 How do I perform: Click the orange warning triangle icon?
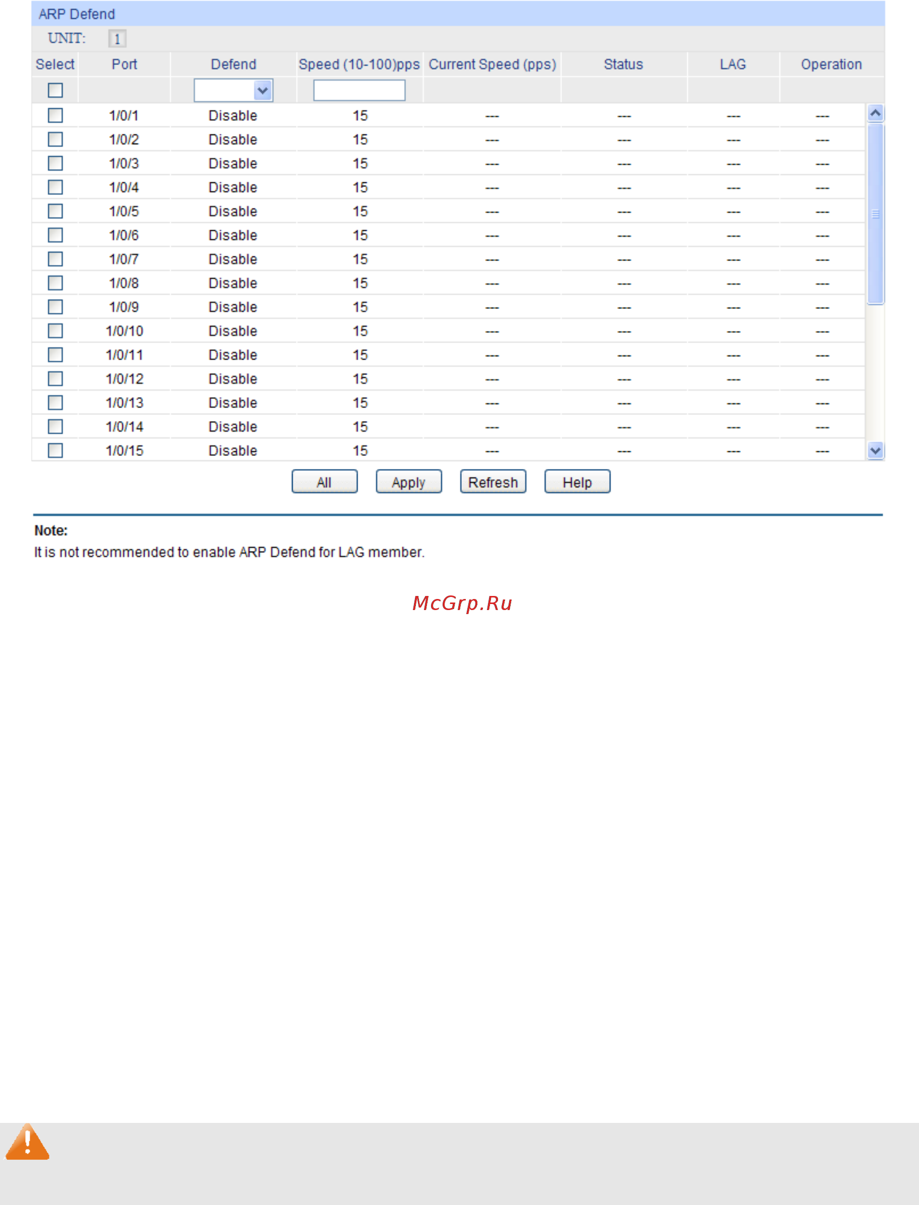(27, 1142)
